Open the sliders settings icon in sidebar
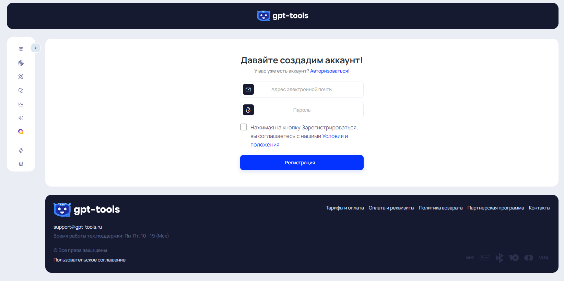The width and height of the screenshot is (564, 281). (21, 164)
